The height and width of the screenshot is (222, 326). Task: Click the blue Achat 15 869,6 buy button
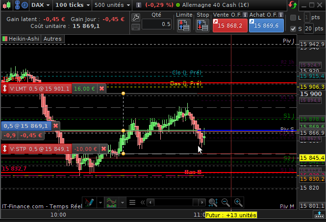click(266, 25)
